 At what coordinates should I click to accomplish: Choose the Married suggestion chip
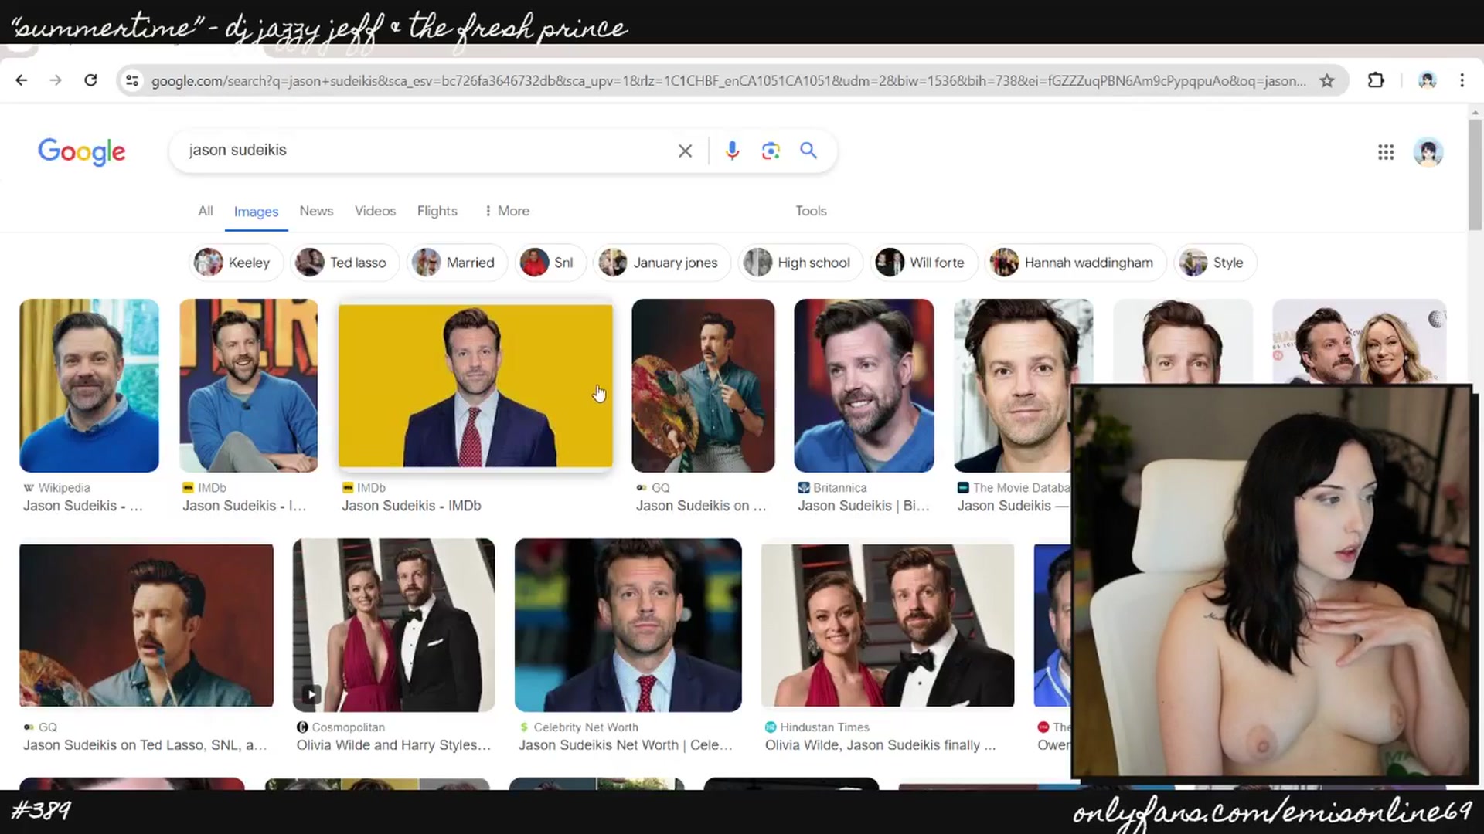456,263
